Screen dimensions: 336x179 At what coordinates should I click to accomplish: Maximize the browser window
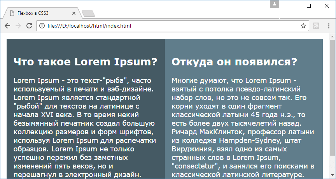click(309, 6)
